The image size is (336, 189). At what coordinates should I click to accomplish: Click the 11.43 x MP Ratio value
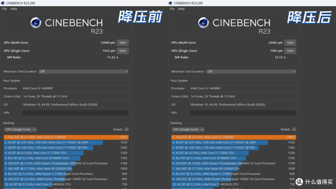(113, 58)
